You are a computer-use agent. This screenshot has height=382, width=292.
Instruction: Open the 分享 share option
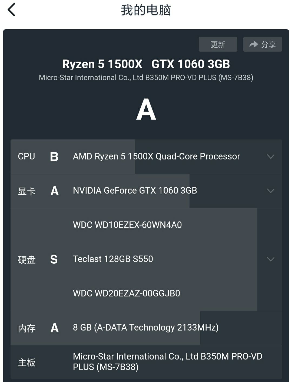263,44
